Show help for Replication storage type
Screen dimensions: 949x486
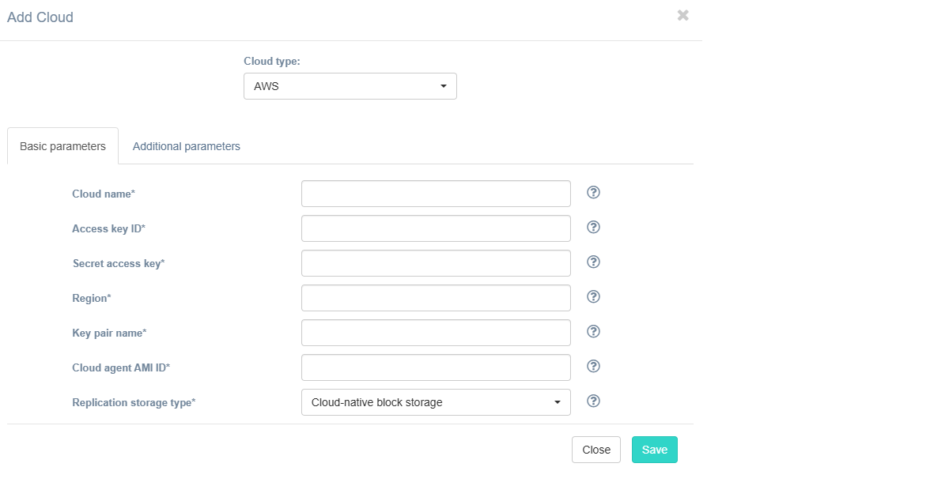point(594,401)
